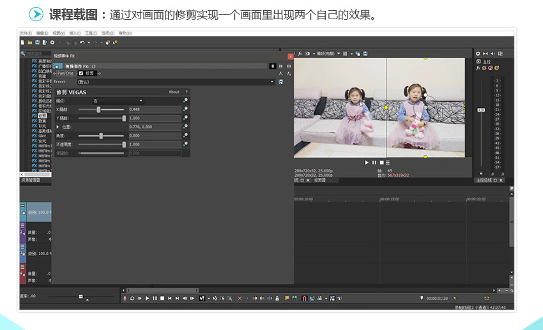Open project properties gear icon in main toolbar

[52, 43]
